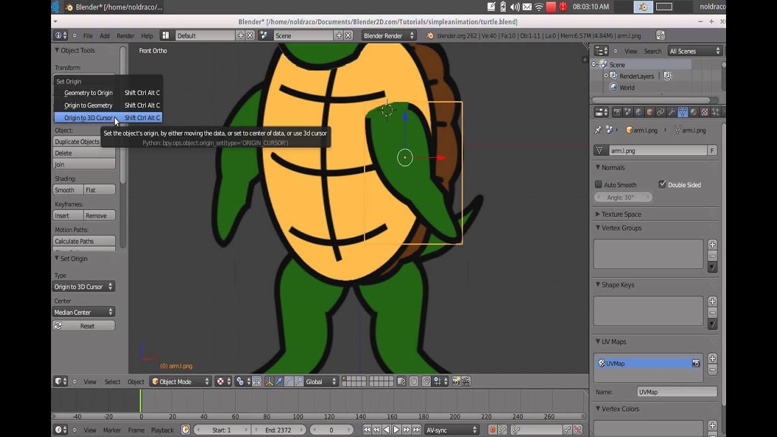Screen dimensions: 777x437
Task: Open the World properties tab globe icon
Action: (x=639, y=112)
